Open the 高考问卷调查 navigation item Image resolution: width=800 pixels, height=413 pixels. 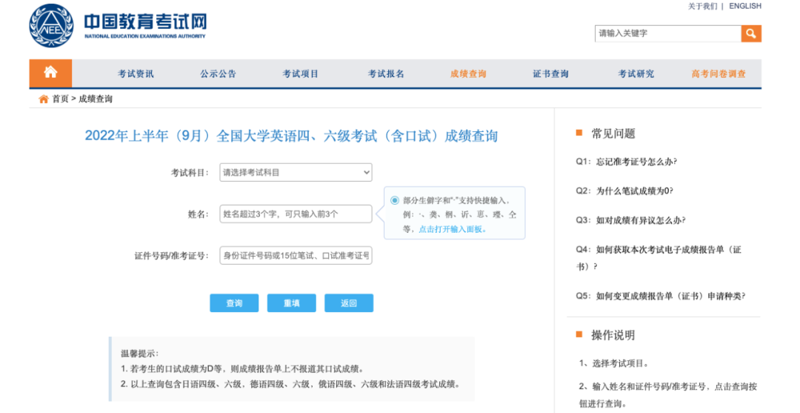719,74
